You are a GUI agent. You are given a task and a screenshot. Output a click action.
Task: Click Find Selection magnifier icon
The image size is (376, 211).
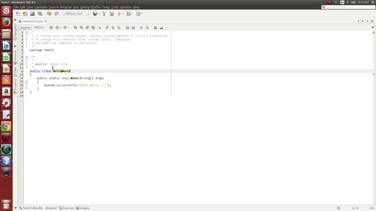76,28
